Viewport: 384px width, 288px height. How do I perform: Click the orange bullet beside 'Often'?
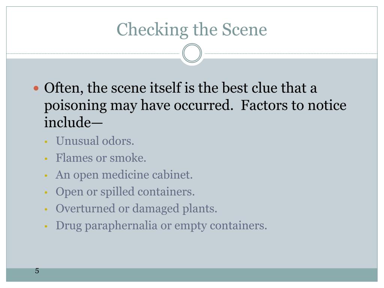coord(36,88)
